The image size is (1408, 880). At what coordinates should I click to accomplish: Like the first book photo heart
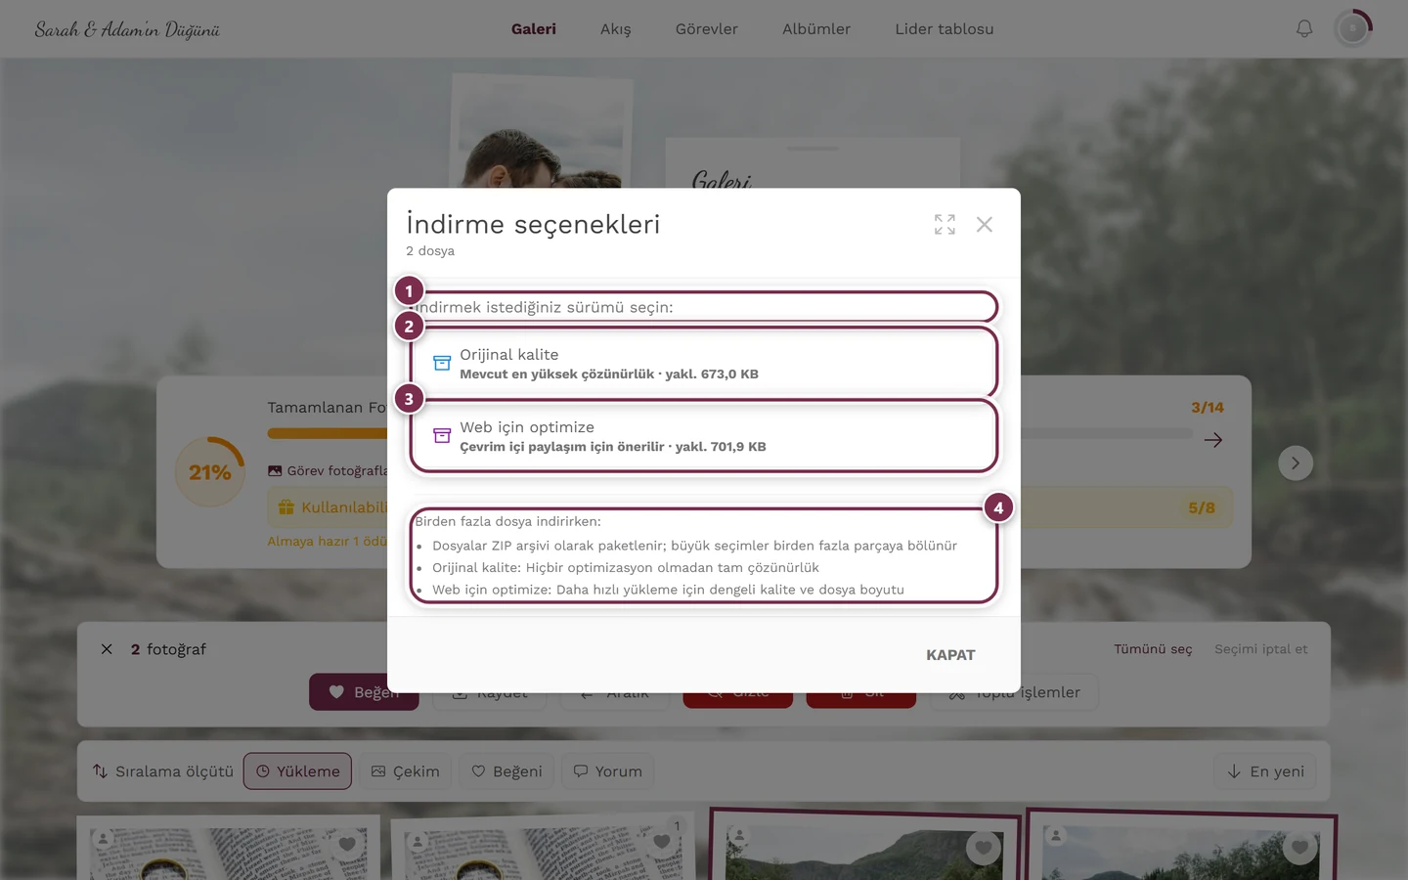pos(347,845)
